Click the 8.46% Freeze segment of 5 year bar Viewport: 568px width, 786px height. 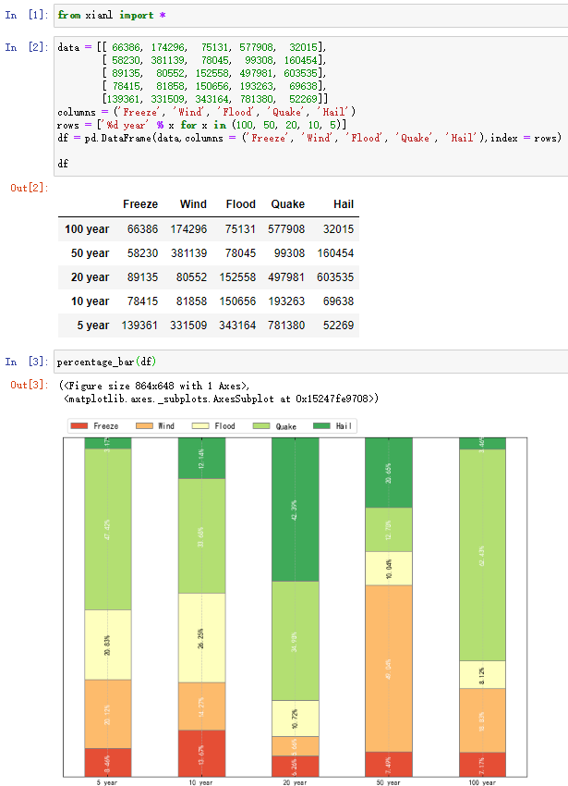(x=108, y=763)
